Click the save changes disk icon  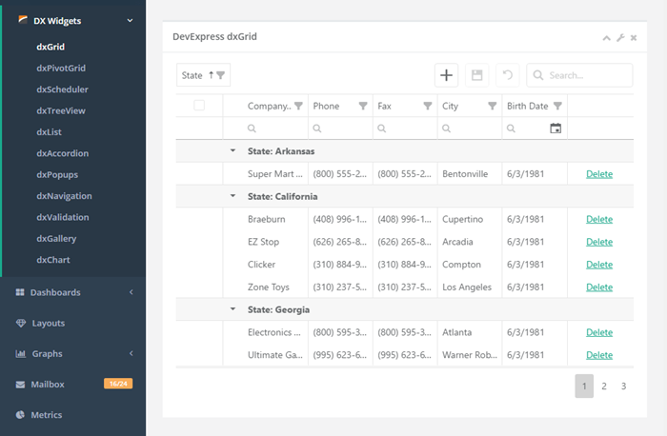point(477,75)
